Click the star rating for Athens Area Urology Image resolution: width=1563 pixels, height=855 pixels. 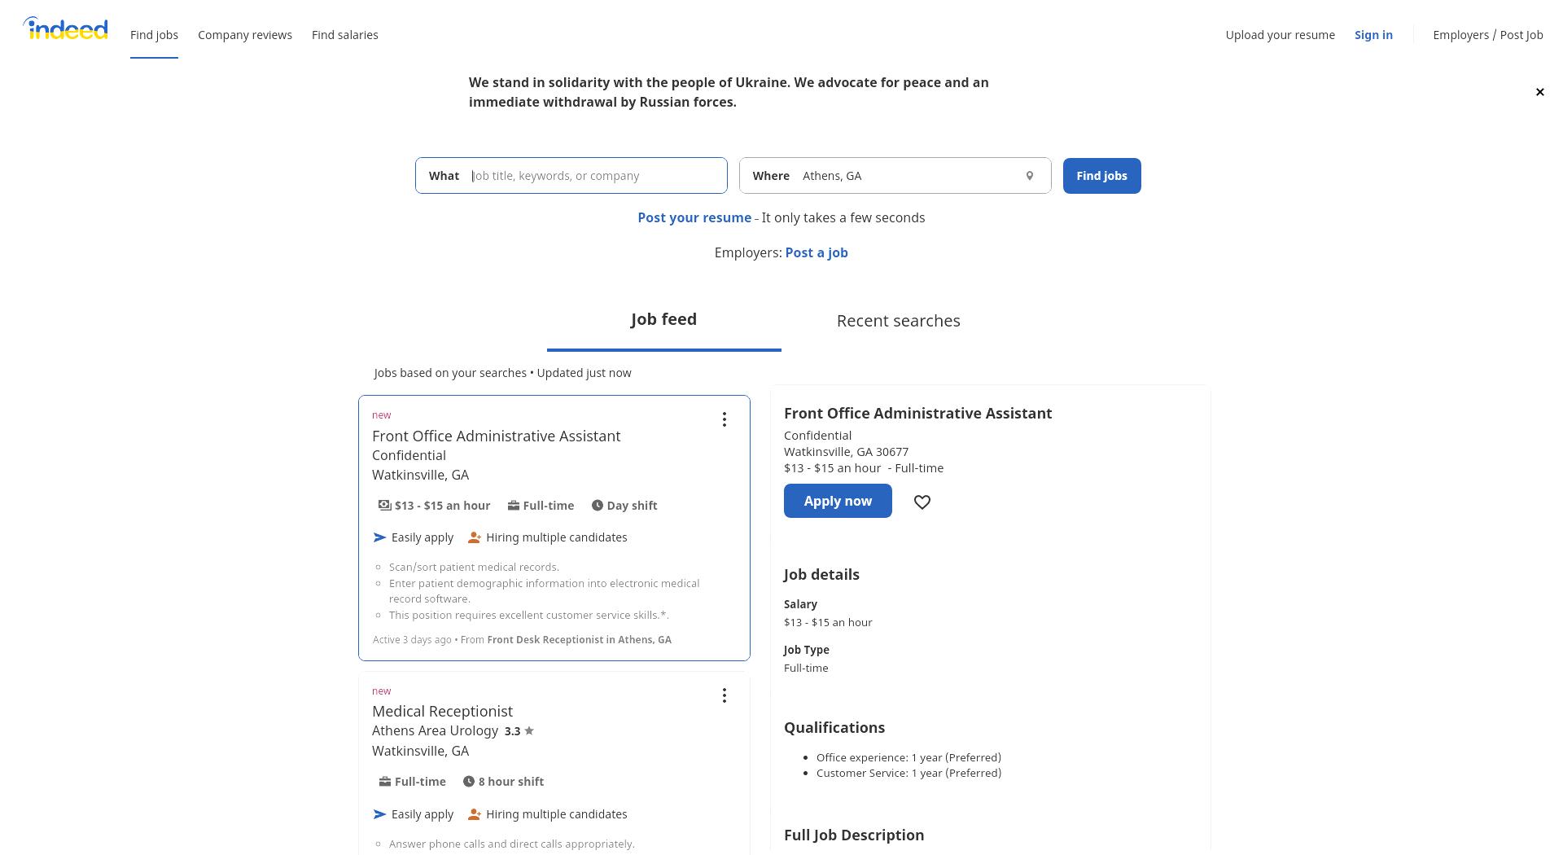(x=519, y=731)
